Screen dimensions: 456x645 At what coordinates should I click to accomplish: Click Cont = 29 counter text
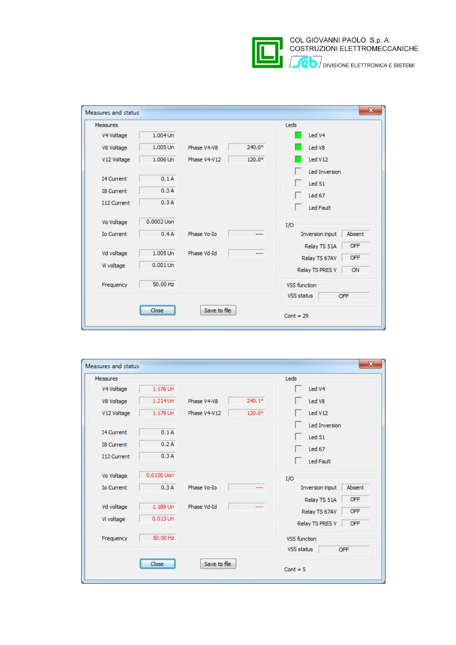[296, 316]
